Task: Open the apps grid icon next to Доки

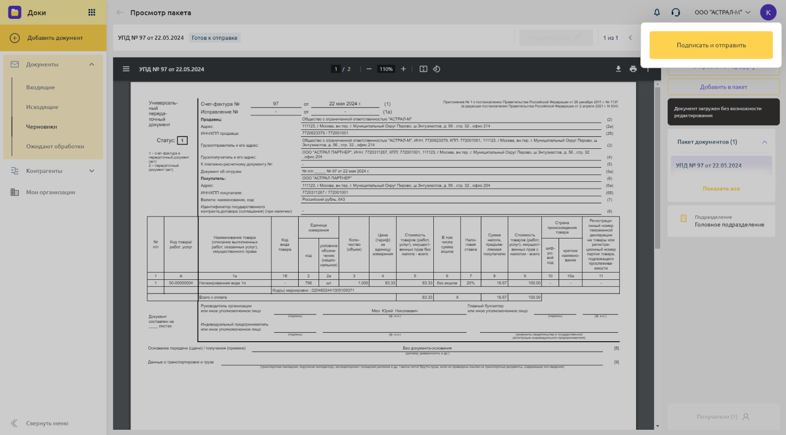Action: (92, 13)
